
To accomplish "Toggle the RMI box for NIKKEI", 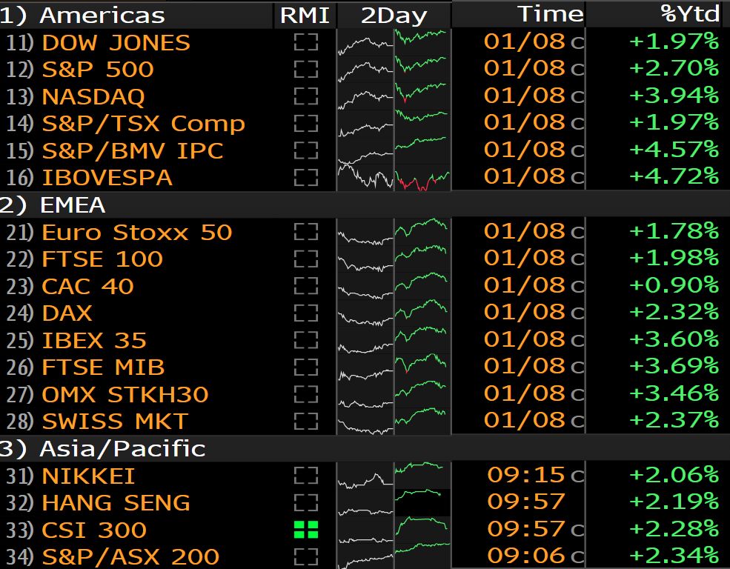I will pyautogui.click(x=306, y=476).
